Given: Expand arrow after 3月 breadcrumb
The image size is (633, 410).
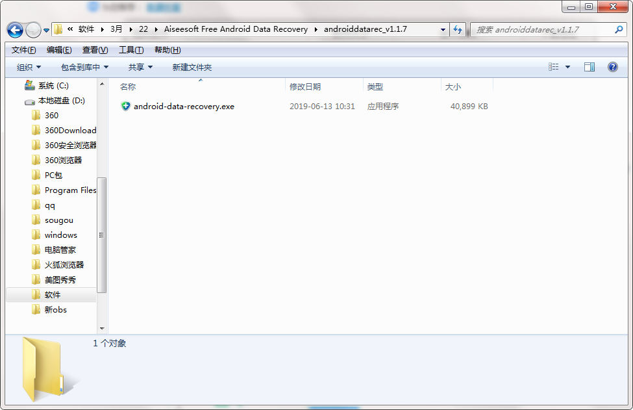Looking at the screenshot, I should pyautogui.click(x=130, y=29).
